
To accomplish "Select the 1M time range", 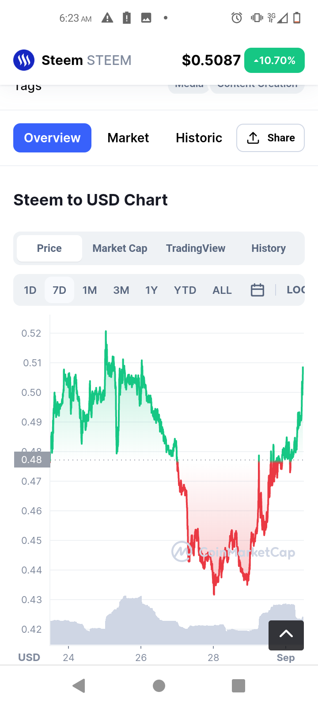I will click(x=90, y=290).
